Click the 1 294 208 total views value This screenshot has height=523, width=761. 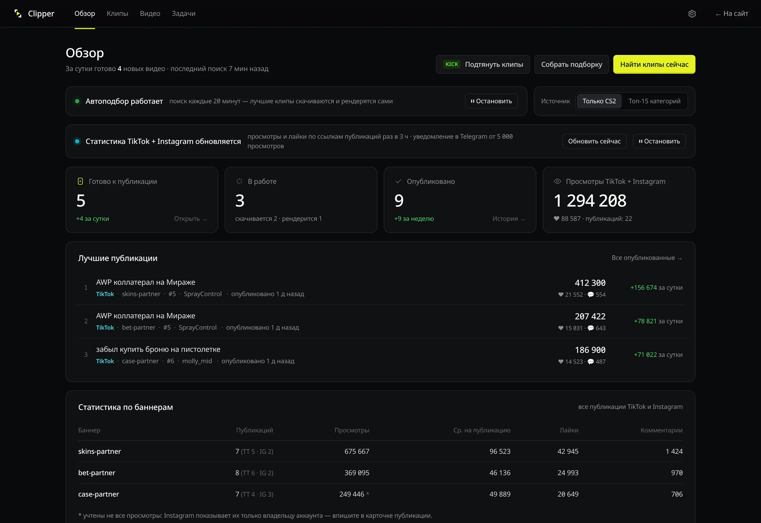point(590,201)
